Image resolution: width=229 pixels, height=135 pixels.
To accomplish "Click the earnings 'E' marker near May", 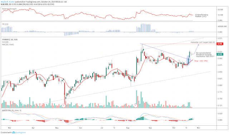I will 64,106.
